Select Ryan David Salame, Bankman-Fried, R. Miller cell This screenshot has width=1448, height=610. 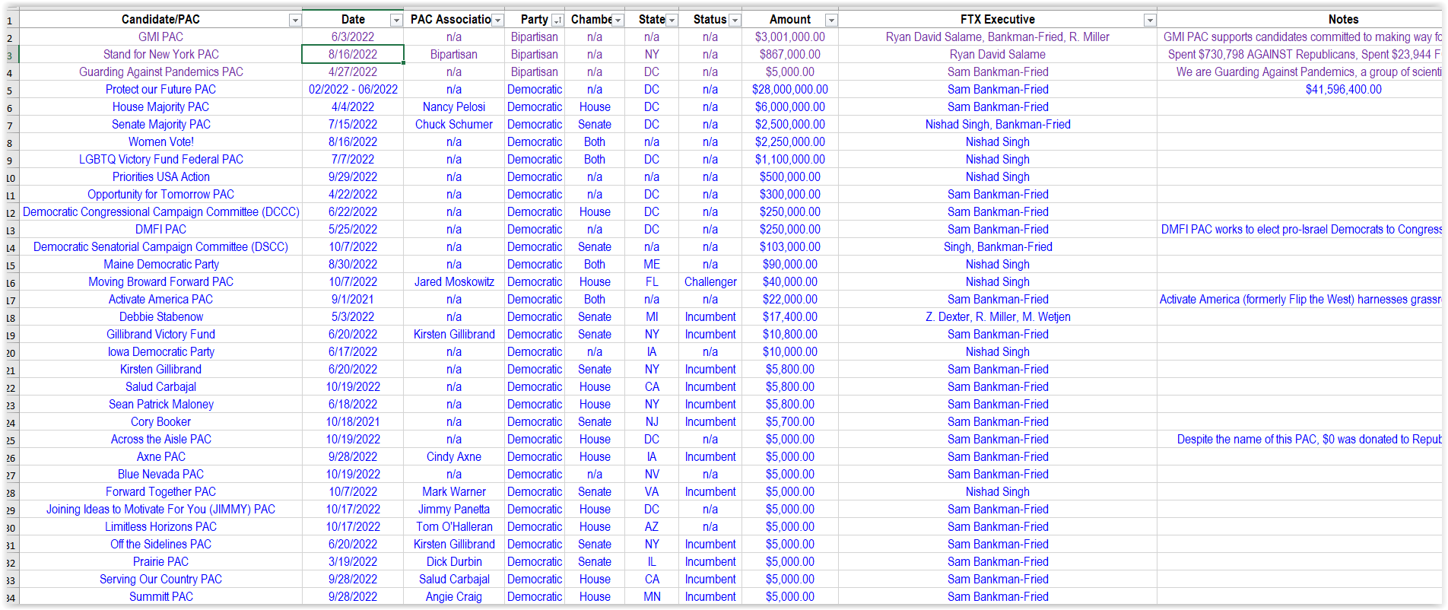pos(998,37)
